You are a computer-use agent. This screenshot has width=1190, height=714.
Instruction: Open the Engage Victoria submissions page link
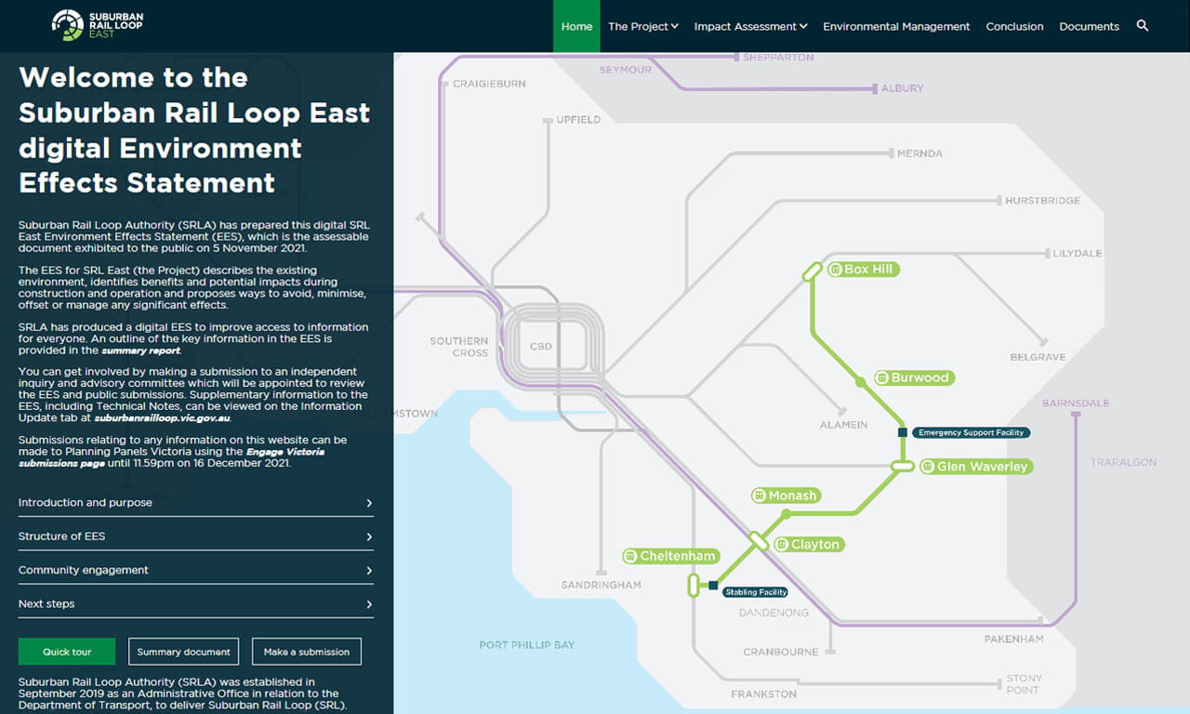172,457
